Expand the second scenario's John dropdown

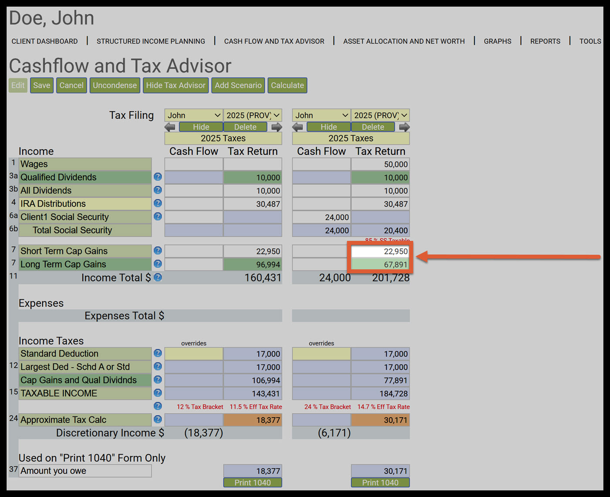click(322, 115)
